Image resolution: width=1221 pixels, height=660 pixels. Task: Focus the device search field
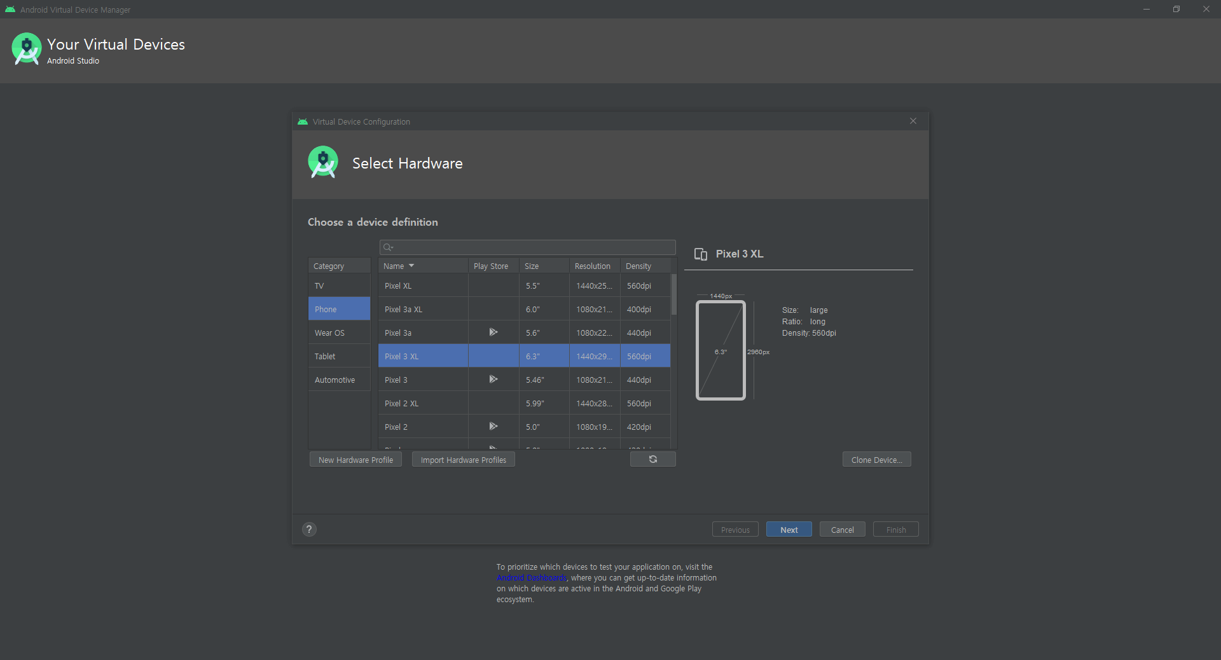coord(527,247)
